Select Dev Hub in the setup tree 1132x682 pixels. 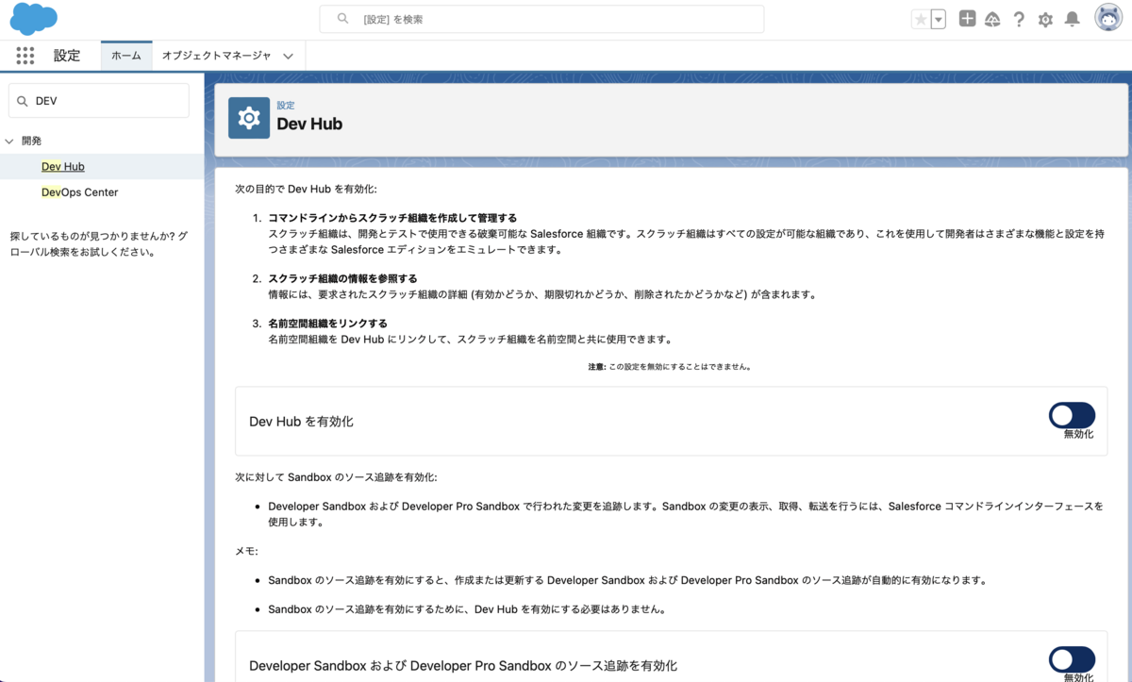pos(63,167)
